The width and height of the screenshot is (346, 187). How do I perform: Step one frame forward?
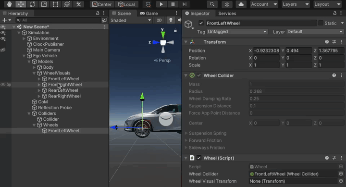tap(185, 4)
